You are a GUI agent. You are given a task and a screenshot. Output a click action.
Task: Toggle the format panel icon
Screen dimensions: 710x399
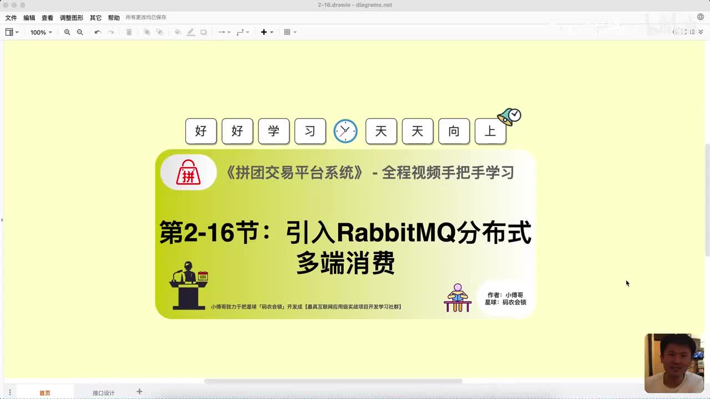(692, 32)
